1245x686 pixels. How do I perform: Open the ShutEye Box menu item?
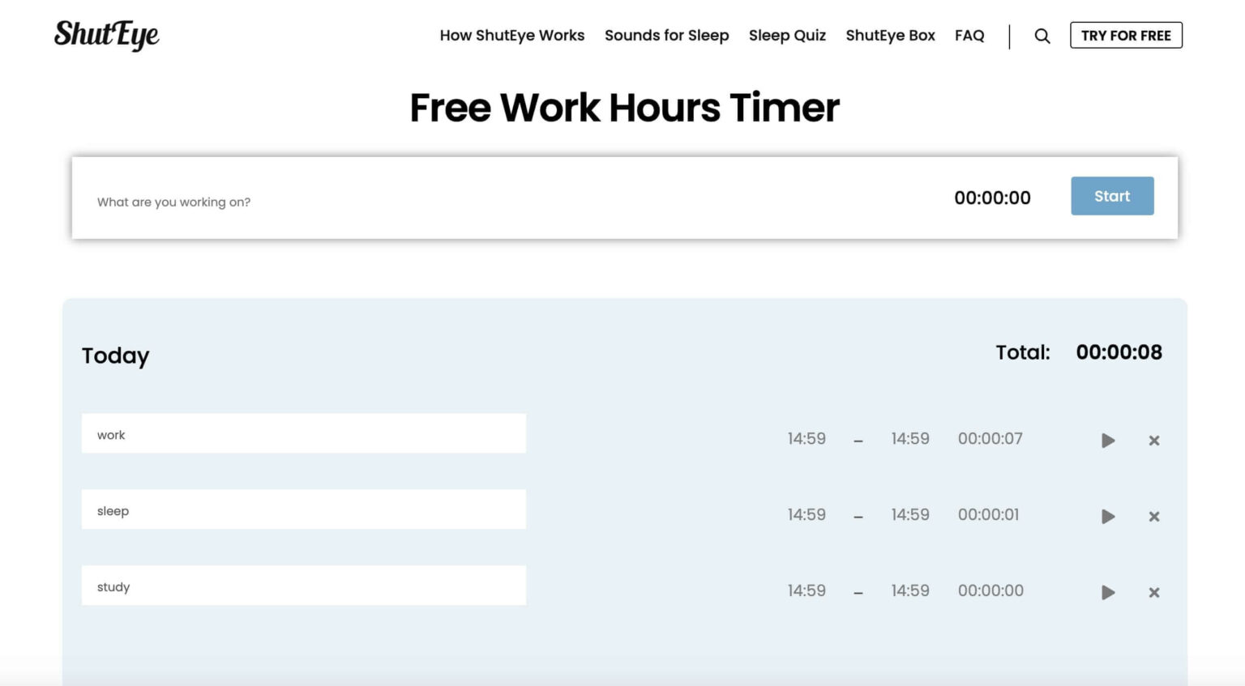click(x=890, y=36)
